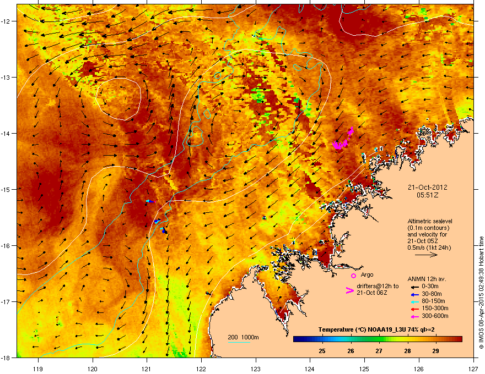Viewport: 485px width, 374px height.
Task: Click the magenta 300-600m arrow legend symbol
Action: click(414, 317)
